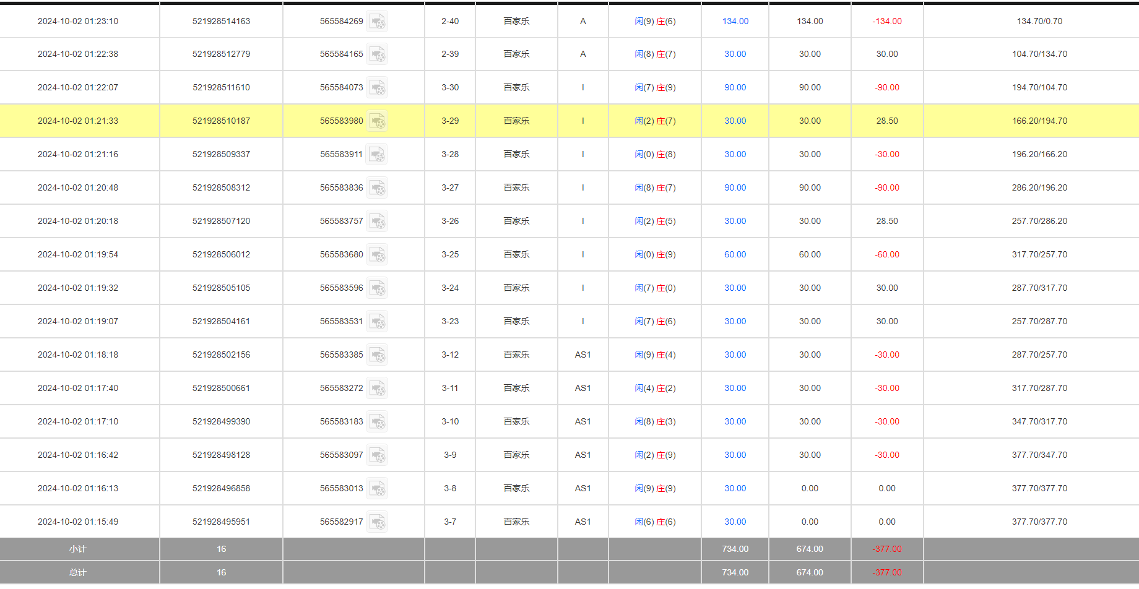
Task: Click the replay icon beside 565583757
Action: (377, 222)
